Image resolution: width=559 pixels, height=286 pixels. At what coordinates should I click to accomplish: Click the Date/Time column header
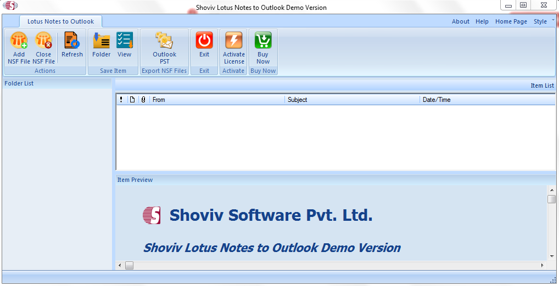coord(488,100)
